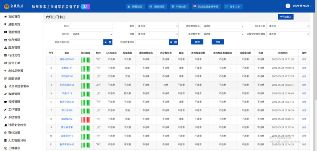Clear the 抓拍开始时间 field with its X icon
Screen dimensions: 317x151
click(105, 42)
